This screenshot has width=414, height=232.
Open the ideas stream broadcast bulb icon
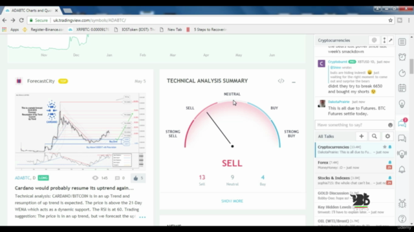402,154
